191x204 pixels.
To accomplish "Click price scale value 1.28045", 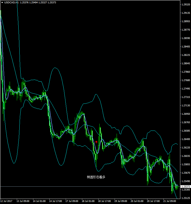I will tap(186, 63).
